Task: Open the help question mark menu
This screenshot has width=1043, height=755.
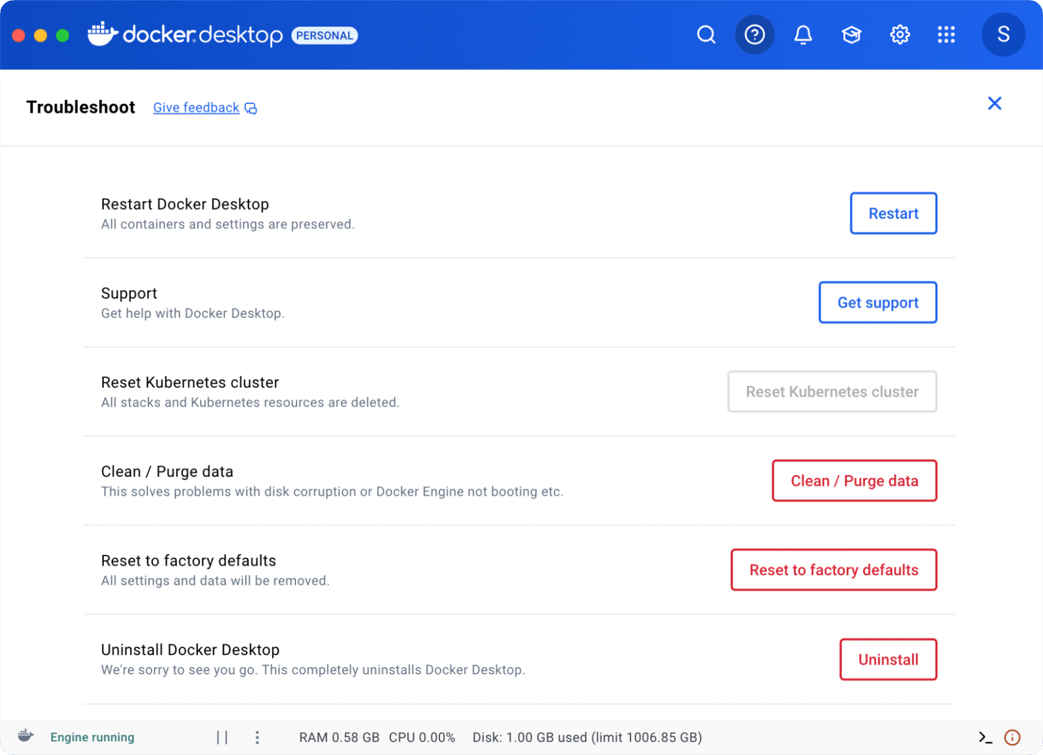Action: coord(754,34)
